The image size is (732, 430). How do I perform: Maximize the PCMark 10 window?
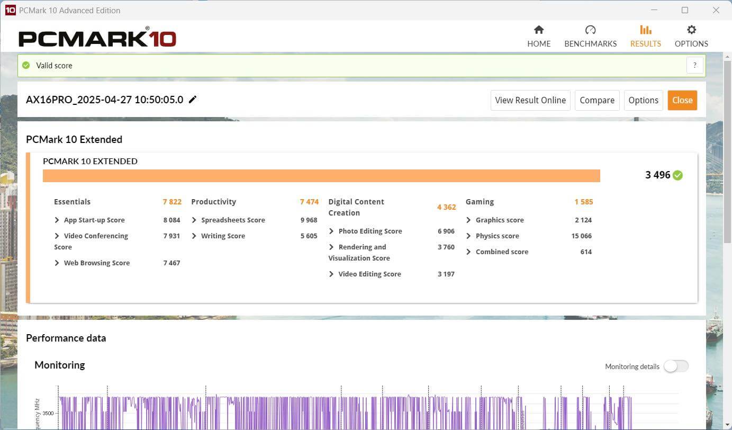[x=685, y=10]
